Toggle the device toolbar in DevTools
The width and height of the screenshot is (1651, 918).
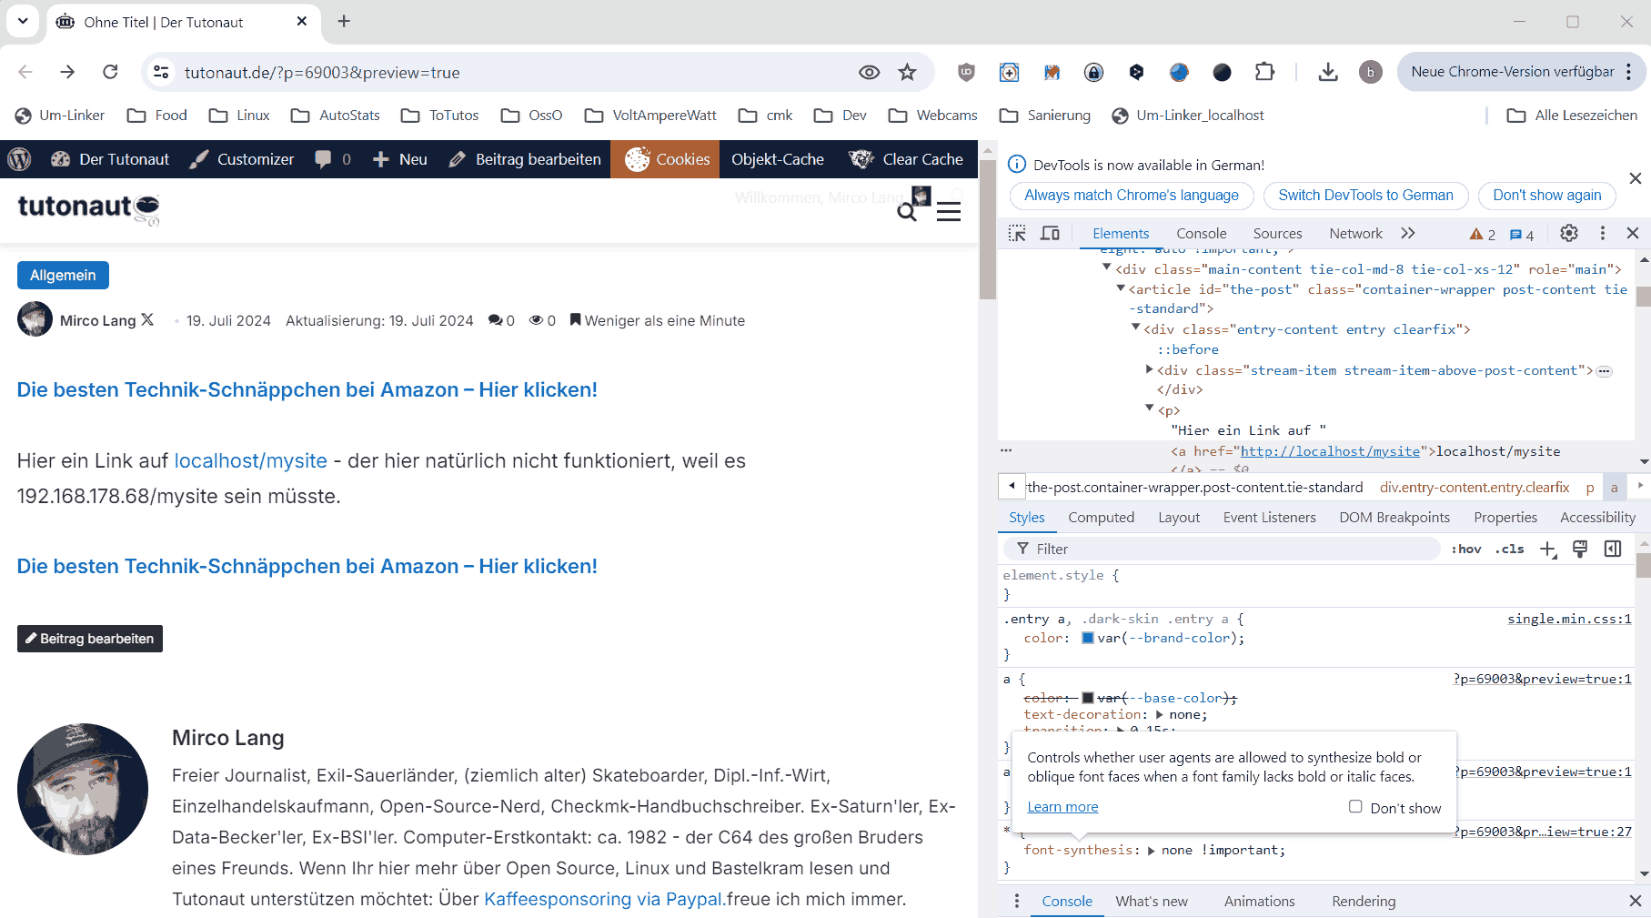point(1050,234)
